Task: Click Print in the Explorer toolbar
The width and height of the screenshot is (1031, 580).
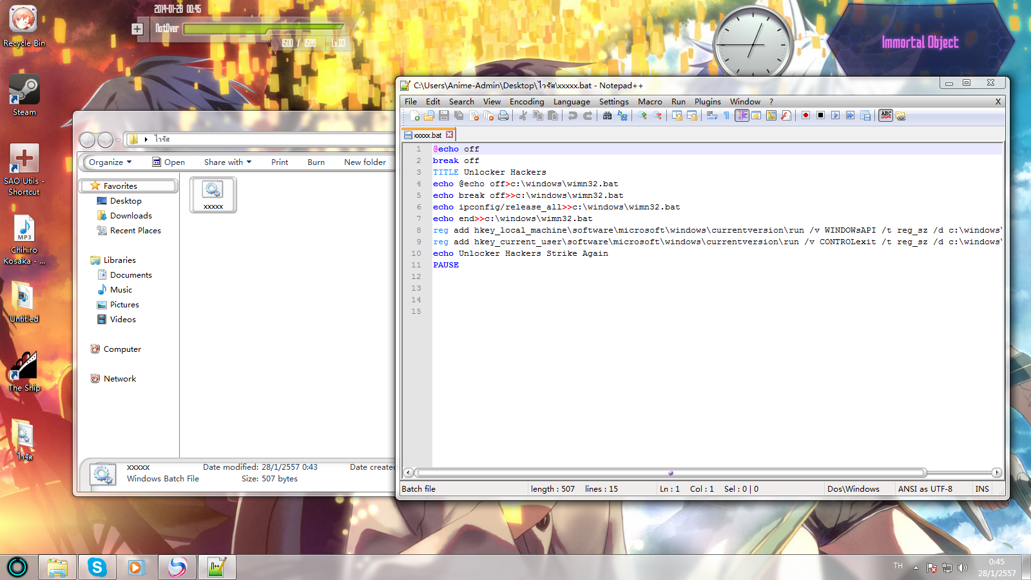Action: click(280, 162)
